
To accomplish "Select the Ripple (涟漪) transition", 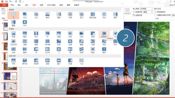I will 70,42.
